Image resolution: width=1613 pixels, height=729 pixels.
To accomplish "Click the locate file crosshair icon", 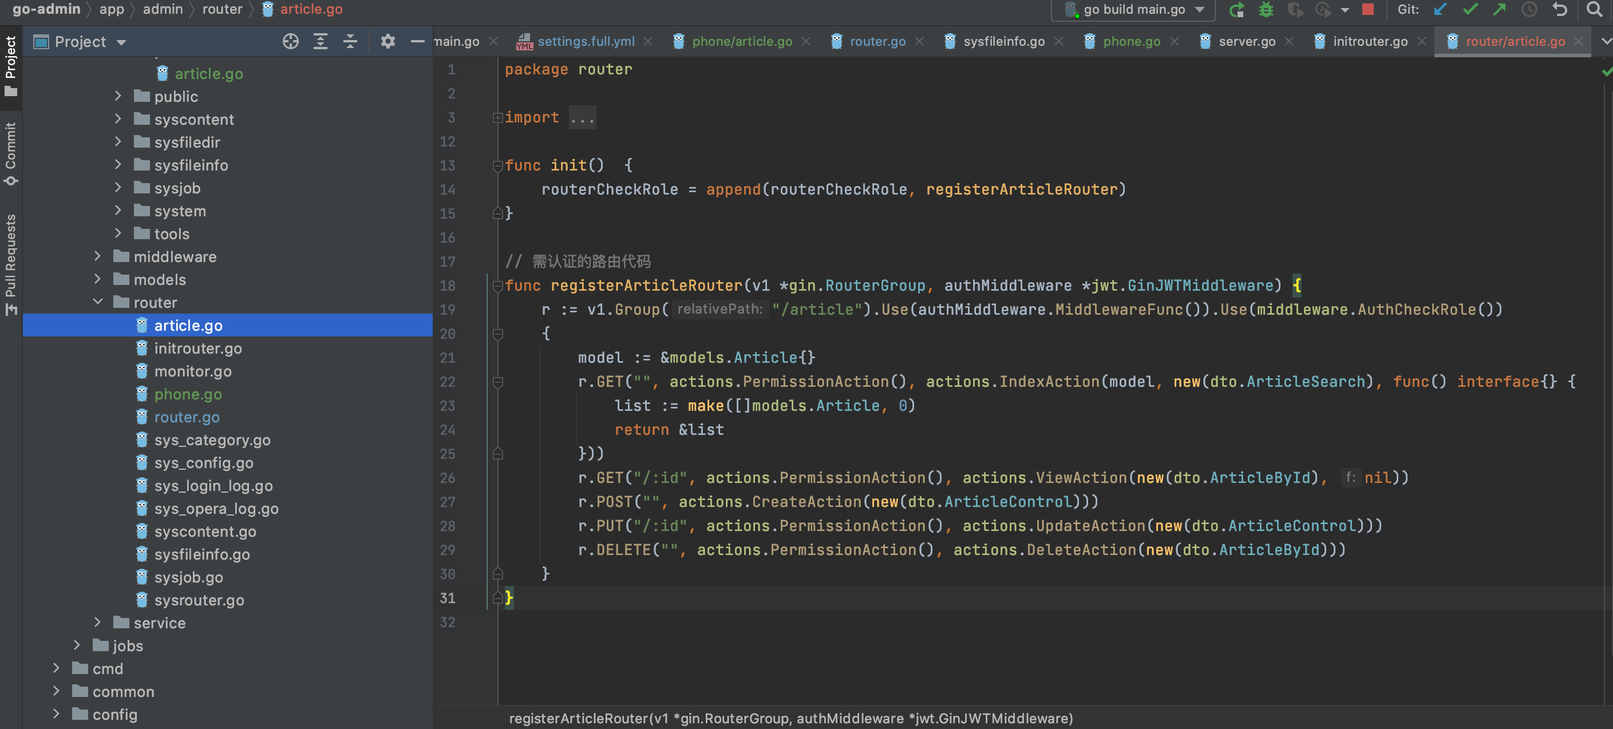I will (x=291, y=42).
